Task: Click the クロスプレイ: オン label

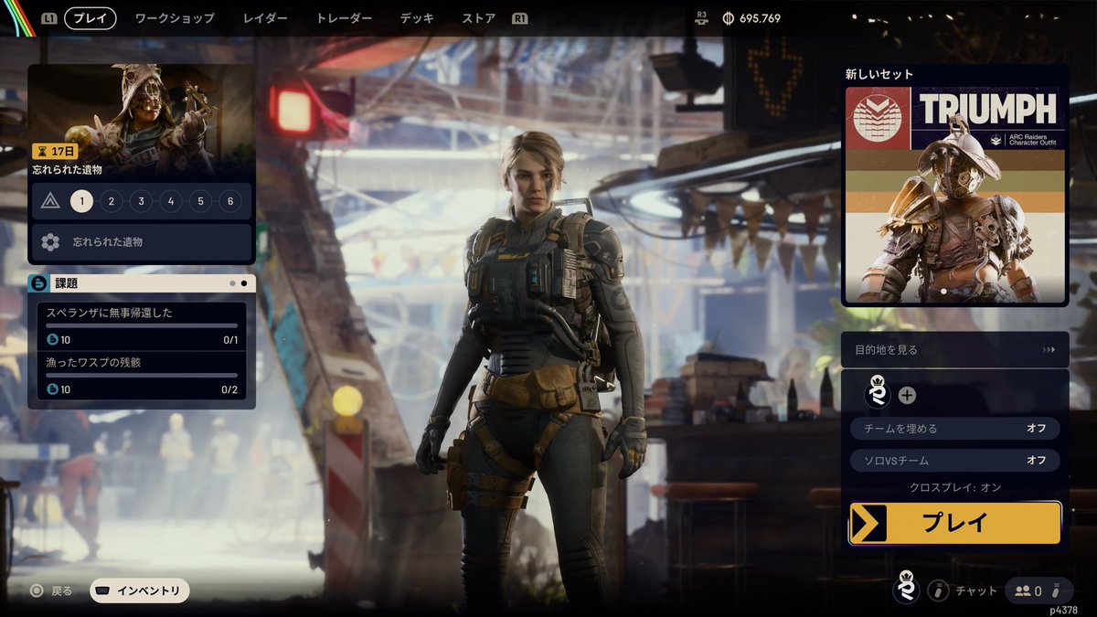Action: tap(955, 487)
